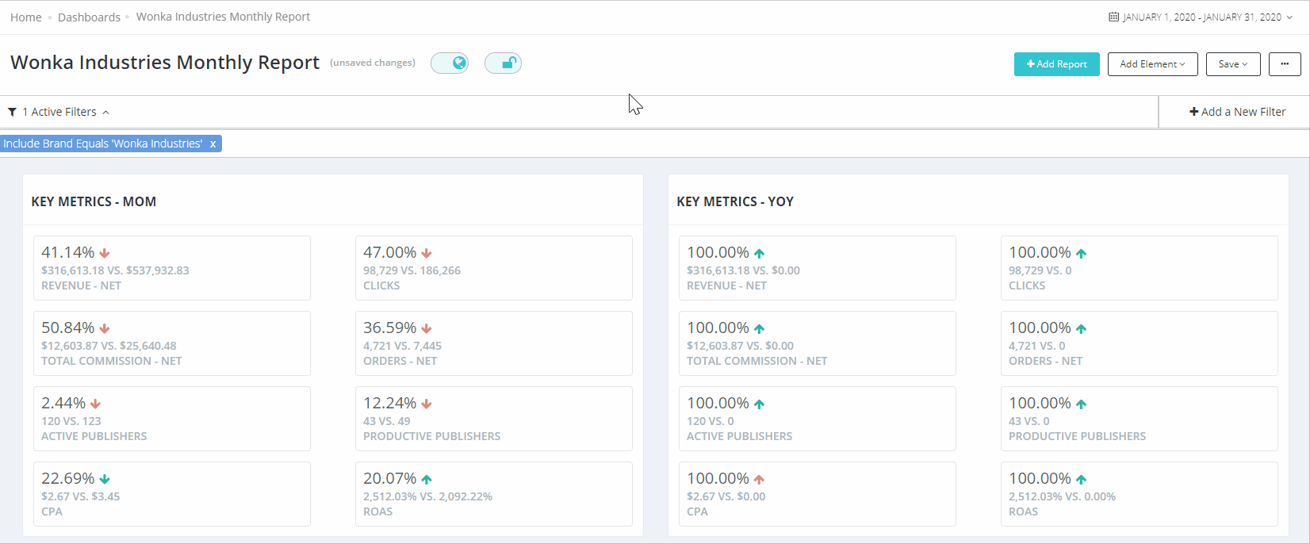This screenshot has width=1310, height=544.
Task: Click the unsaved changes label
Action: (373, 63)
